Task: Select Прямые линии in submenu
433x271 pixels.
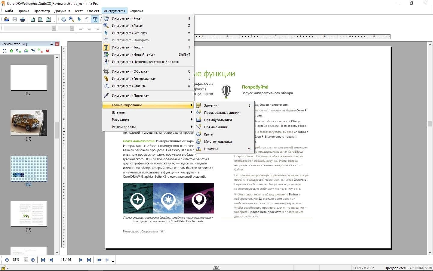Action: point(224,127)
